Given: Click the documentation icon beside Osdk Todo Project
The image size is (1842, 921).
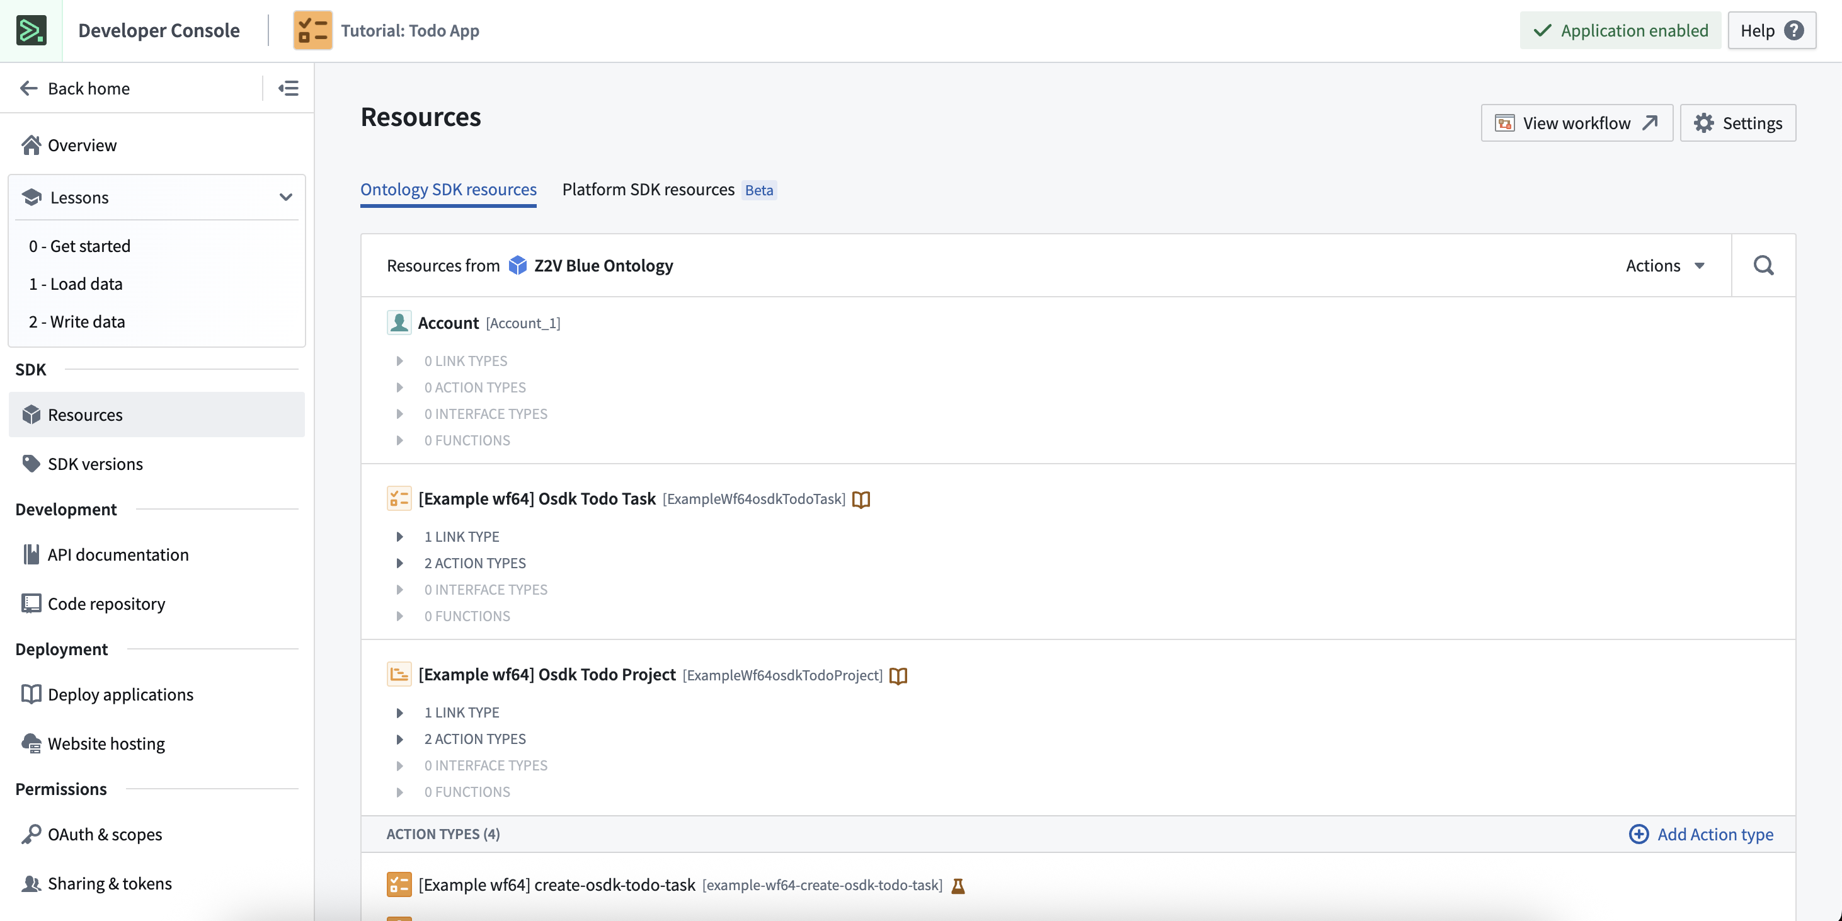Looking at the screenshot, I should tap(898, 675).
